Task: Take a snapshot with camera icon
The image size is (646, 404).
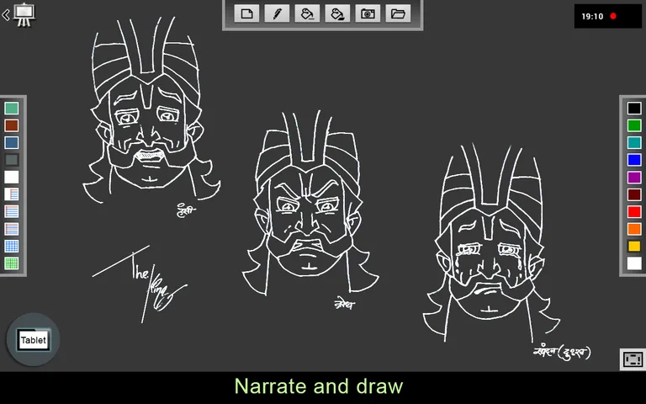Action: pyautogui.click(x=368, y=14)
